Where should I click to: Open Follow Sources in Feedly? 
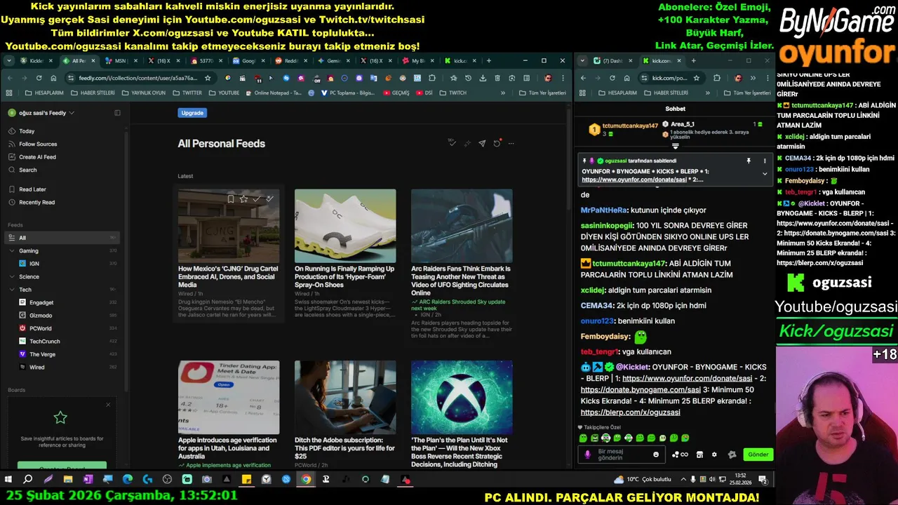pos(38,144)
